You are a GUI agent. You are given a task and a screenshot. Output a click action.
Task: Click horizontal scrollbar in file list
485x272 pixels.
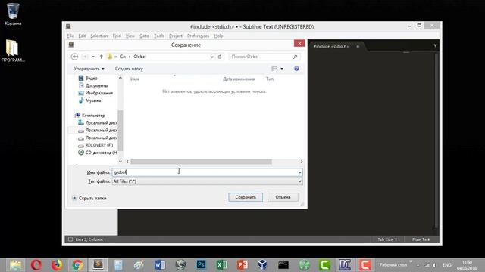(x=201, y=162)
